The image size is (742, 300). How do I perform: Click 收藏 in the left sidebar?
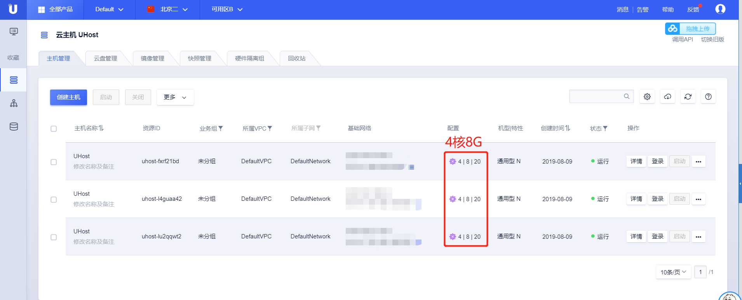(x=13, y=58)
